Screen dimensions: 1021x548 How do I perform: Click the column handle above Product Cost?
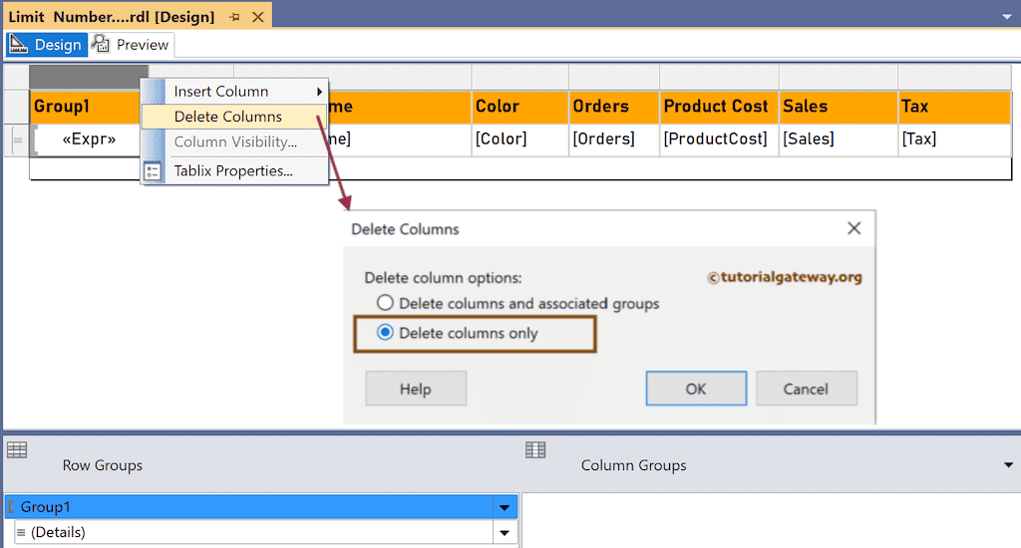[719, 77]
